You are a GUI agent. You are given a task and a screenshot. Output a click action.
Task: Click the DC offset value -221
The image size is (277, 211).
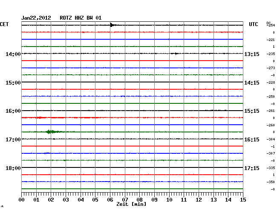tap(271, 40)
